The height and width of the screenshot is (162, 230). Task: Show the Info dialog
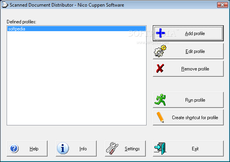(76, 148)
